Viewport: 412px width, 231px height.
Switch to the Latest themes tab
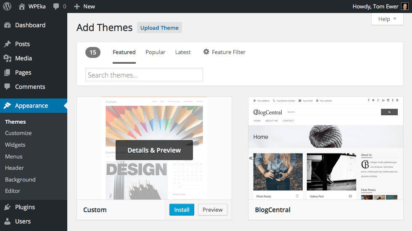pos(183,52)
